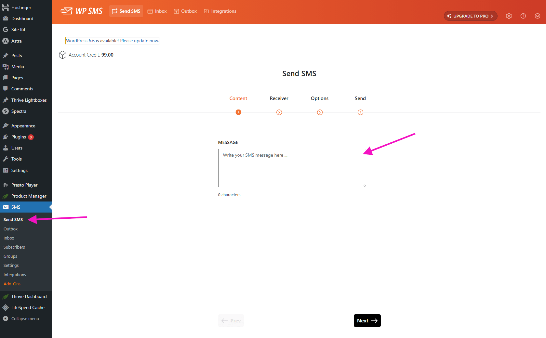The width and height of the screenshot is (546, 338).
Task: Open Site Kit from the sidebar
Action: click(x=26, y=30)
